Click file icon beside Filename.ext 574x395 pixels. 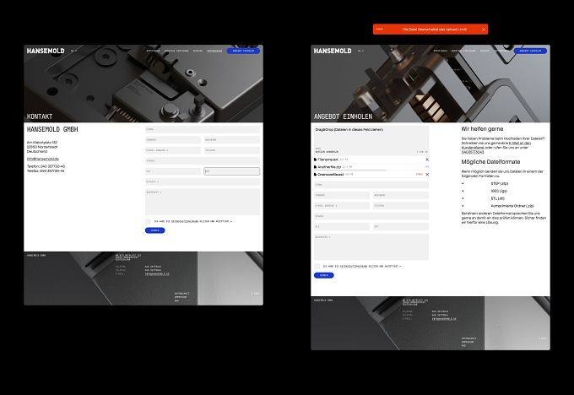315,160
